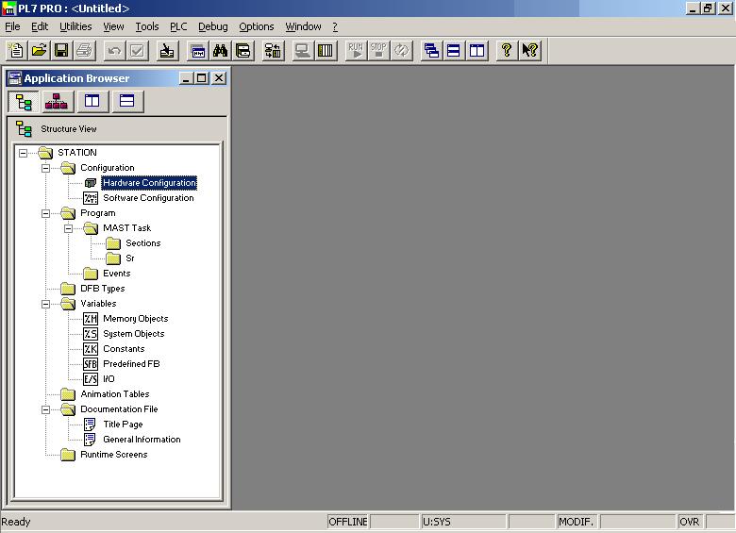736x533 pixels.
Task: Click the What's This pointer help icon
Action: tap(530, 50)
